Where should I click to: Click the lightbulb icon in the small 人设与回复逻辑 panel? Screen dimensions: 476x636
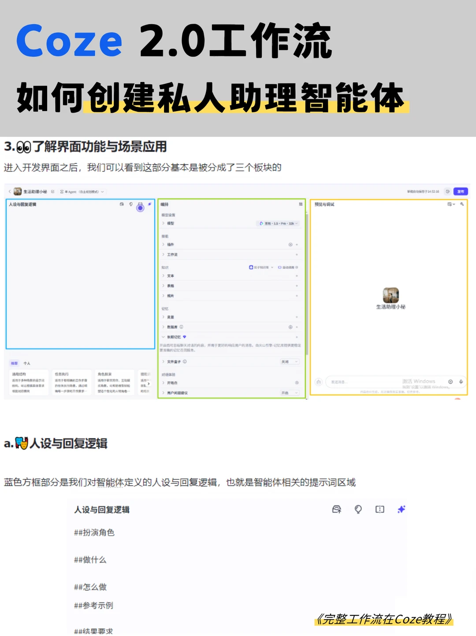131,204
